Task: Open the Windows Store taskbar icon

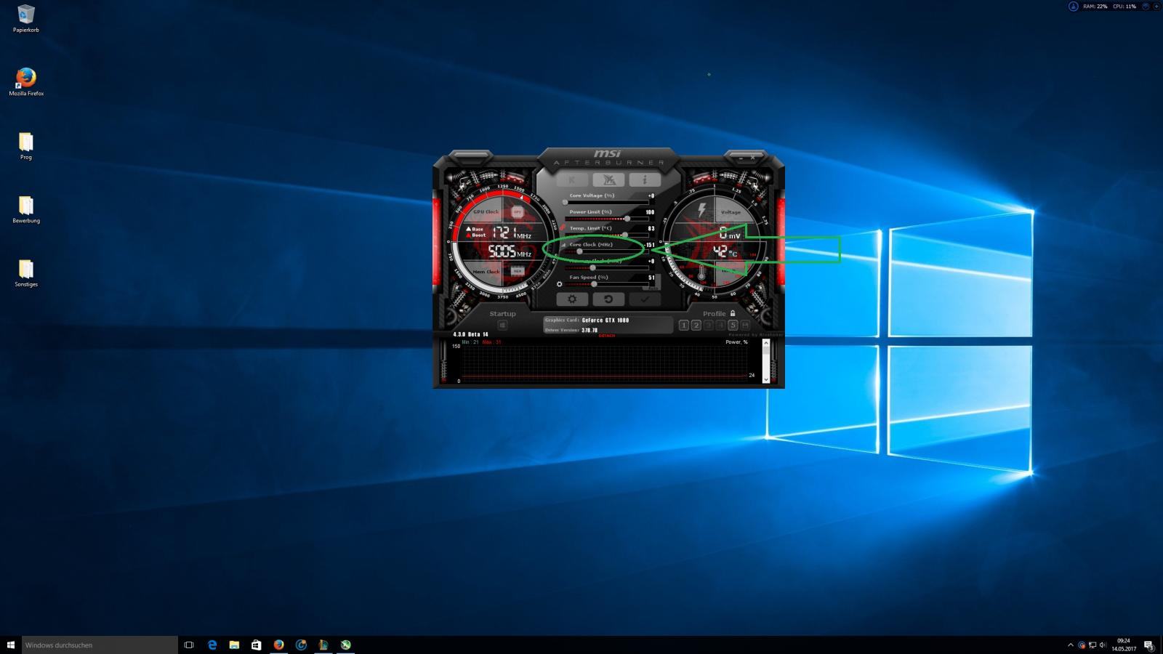Action: click(x=256, y=645)
